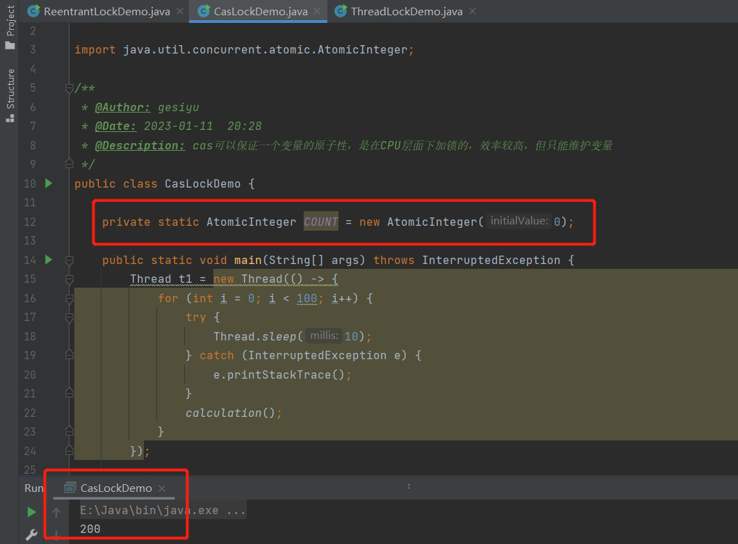Rerun CasLockDemo with green play button
This screenshot has width=738, height=544.
(31, 512)
